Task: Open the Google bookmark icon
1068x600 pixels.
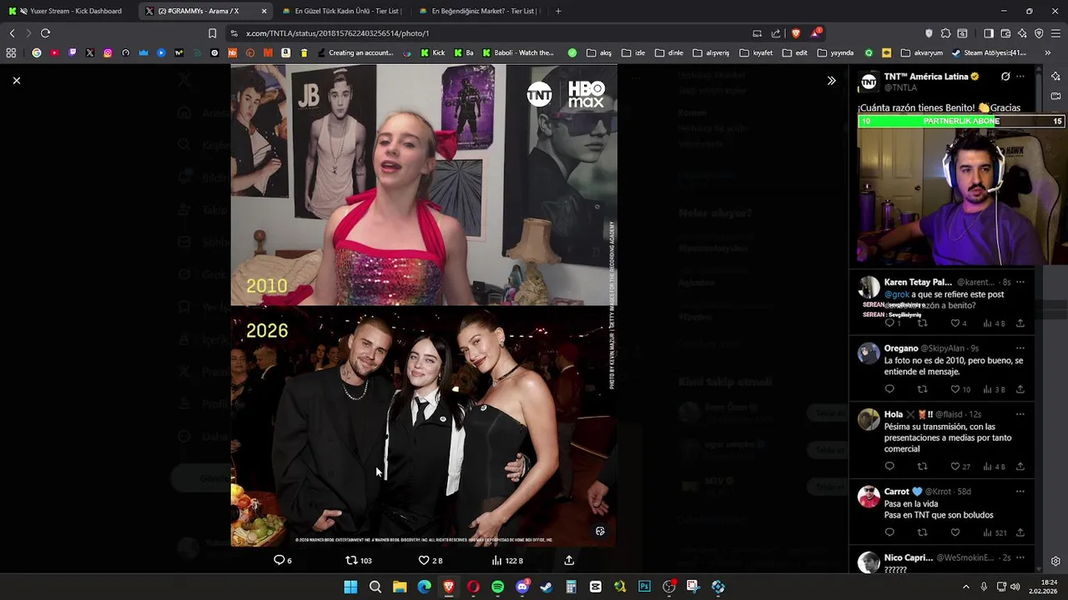Action: click(x=37, y=52)
